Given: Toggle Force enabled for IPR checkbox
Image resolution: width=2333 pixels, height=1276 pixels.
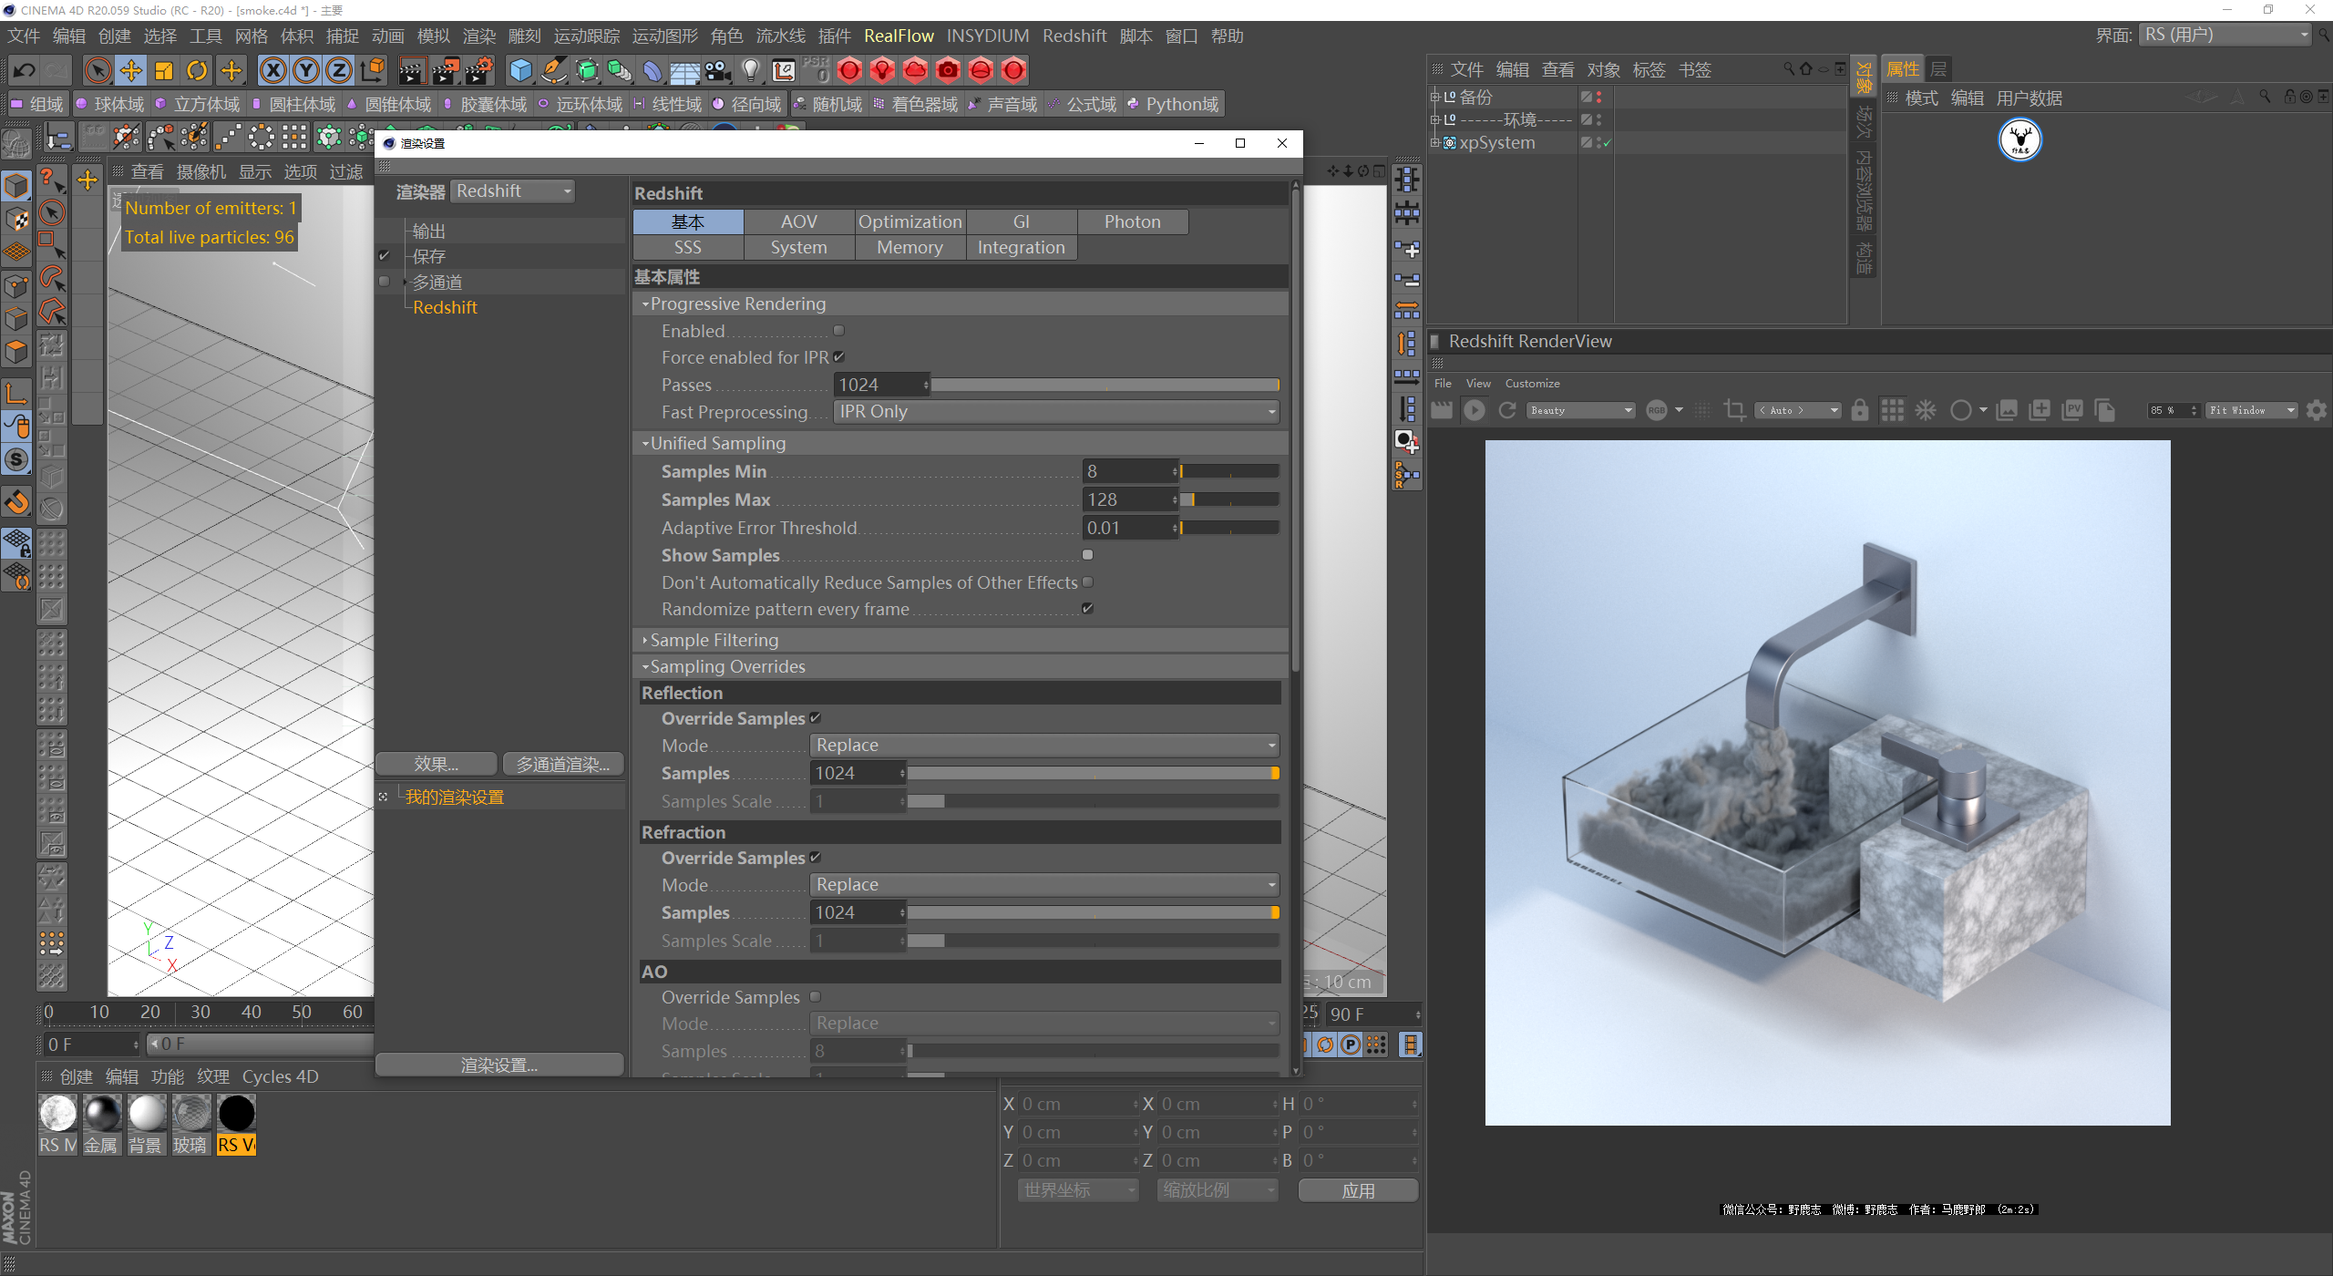Looking at the screenshot, I should tap(838, 357).
